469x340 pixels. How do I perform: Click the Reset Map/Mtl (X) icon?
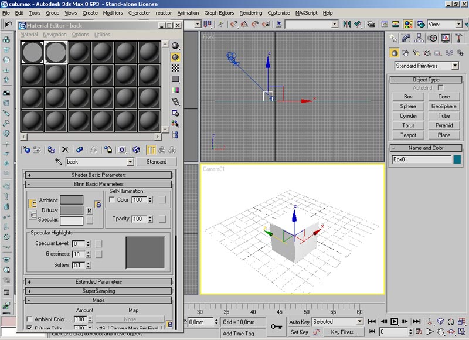click(x=65, y=149)
